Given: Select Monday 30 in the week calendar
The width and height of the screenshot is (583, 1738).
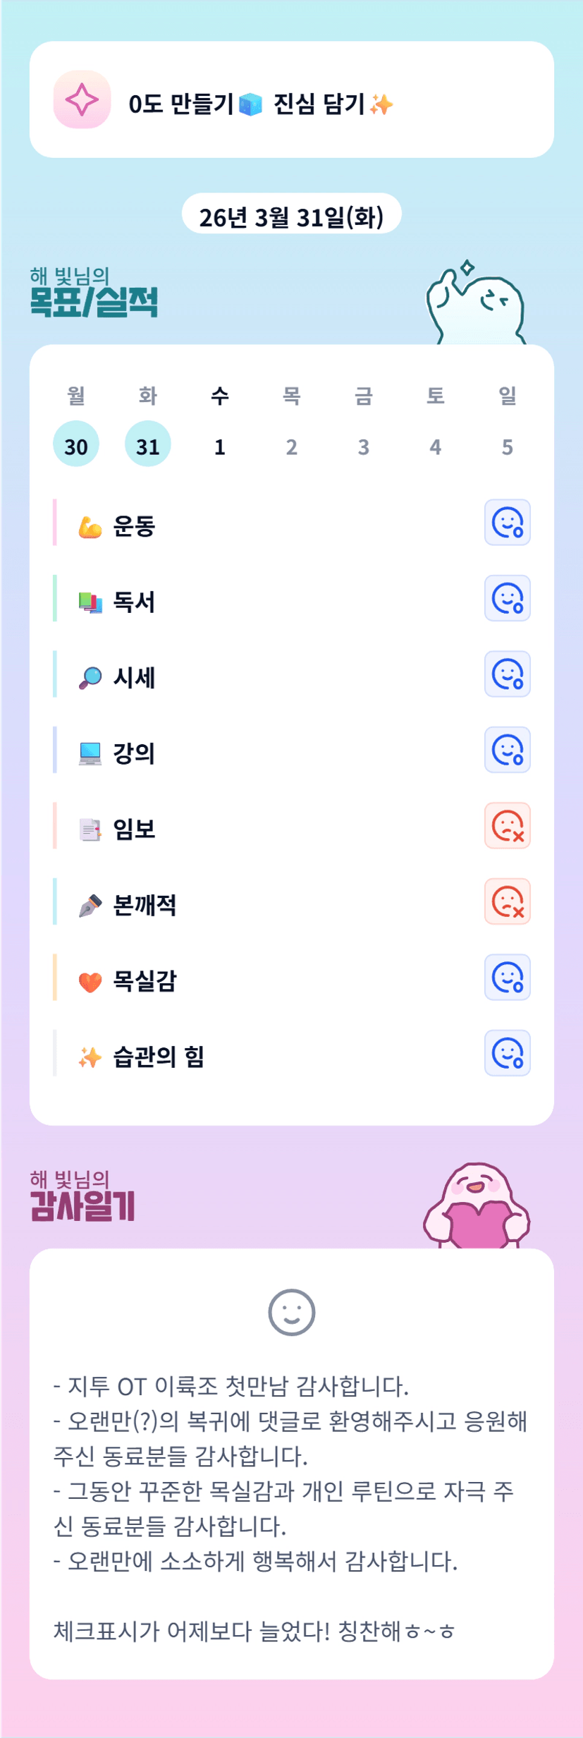Looking at the screenshot, I should click(76, 444).
